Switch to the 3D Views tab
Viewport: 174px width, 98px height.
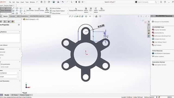pyautogui.click(x=14, y=95)
